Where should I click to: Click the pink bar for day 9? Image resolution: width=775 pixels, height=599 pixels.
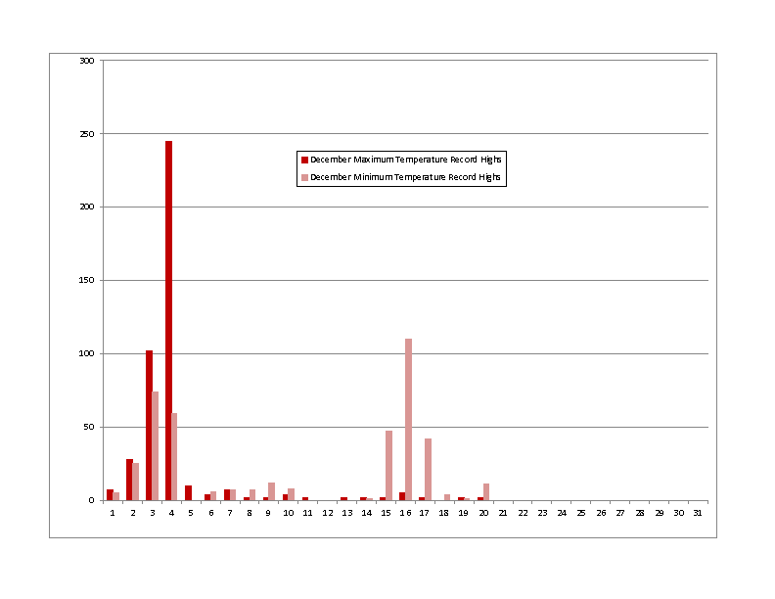click(x=271, y=491)
